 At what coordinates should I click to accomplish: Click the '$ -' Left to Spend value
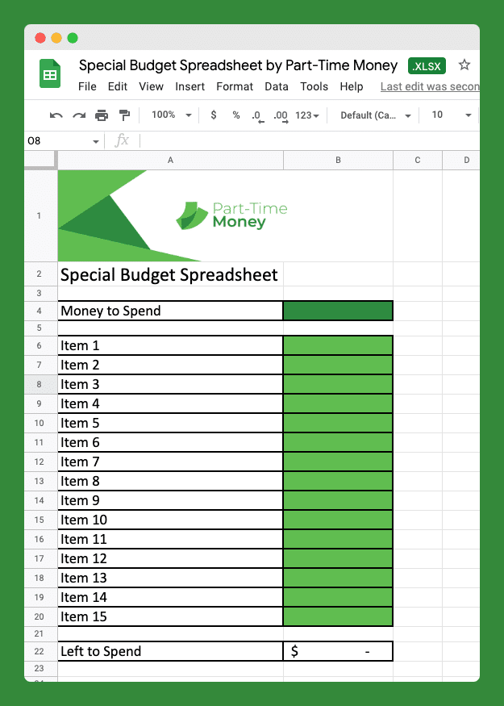[x=338, y=651]
